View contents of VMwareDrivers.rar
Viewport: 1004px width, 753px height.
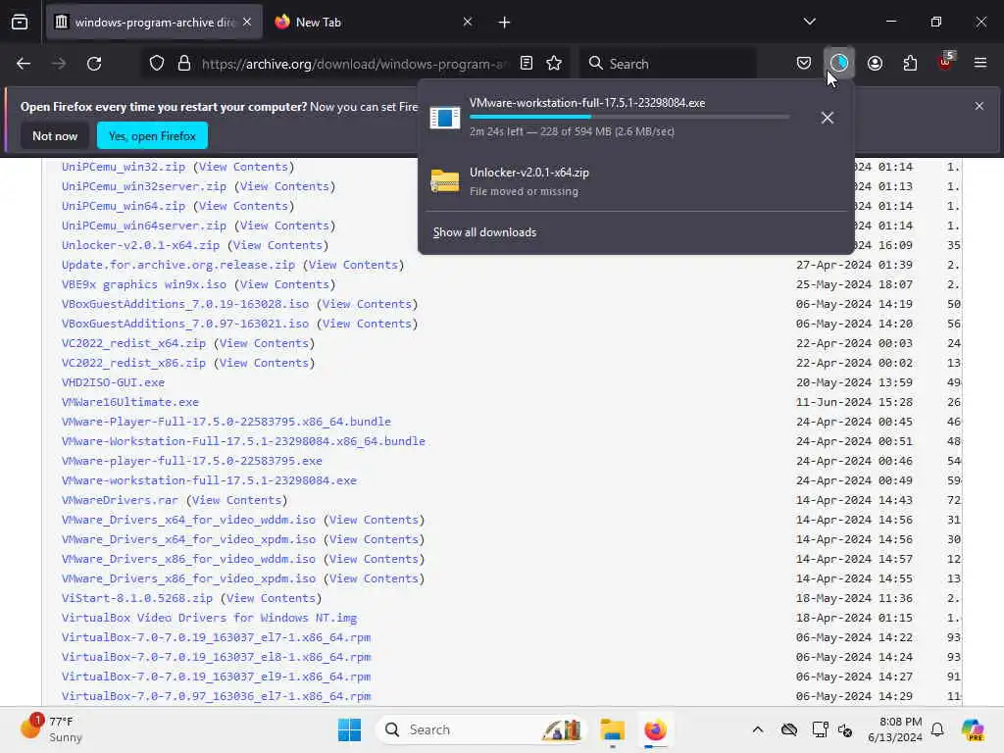click(x=236, y=500)
